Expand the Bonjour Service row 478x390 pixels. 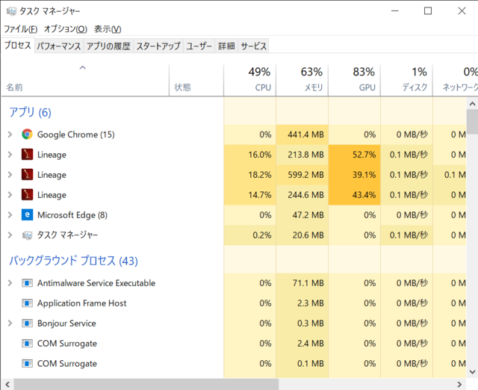point(10,324)
